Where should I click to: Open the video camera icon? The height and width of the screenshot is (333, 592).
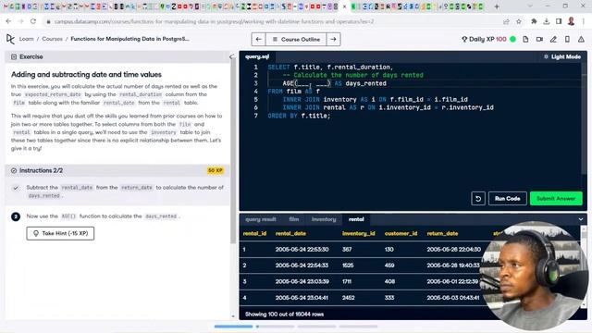pyautogui.click(x=539, y=39)
